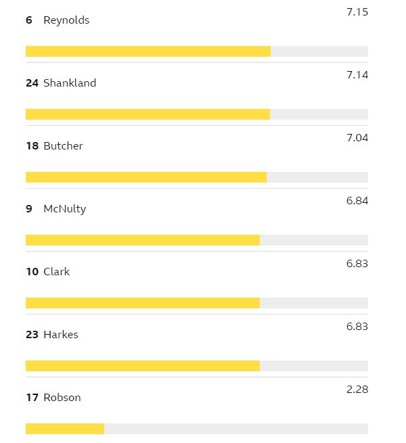Click the Butcher player name
406x443 pixels.
[63, 146]
